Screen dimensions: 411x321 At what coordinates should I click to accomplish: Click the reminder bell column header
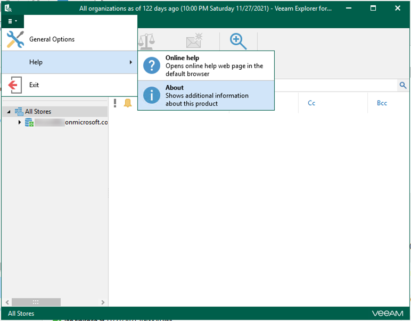(128, 103)
